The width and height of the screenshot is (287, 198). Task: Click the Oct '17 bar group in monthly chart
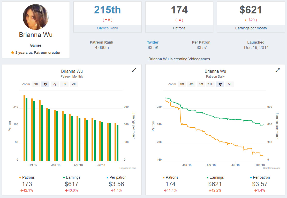(33, 130)
